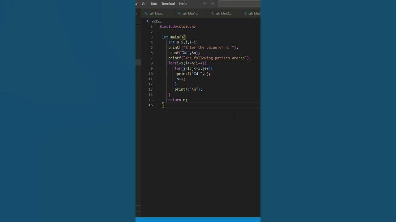Click the outer for(i=1;i<=n;i++) line
The width and height of the screenshot is (396, 222).
point(187,63)
